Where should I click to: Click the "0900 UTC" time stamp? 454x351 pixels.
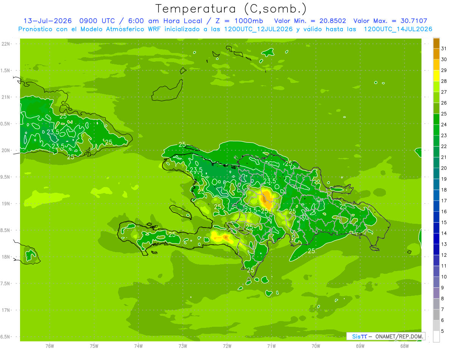97,21
